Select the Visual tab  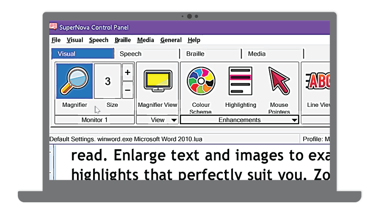pyautogui.click(x=82, y=53)
